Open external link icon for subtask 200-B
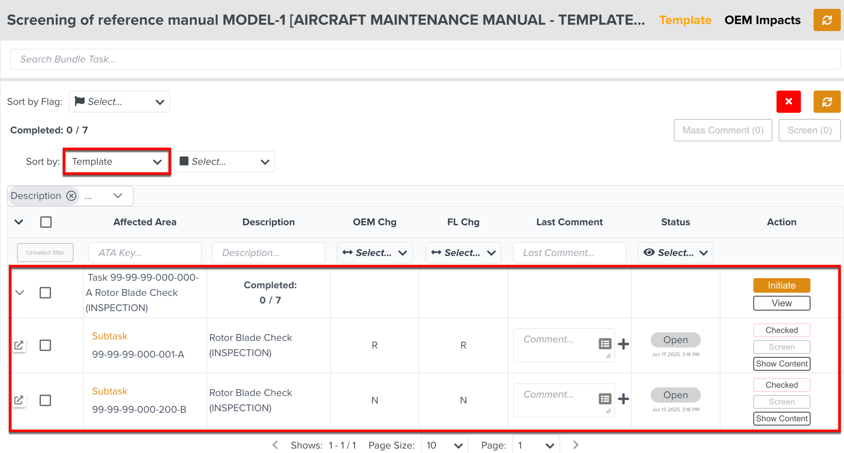 tap(19, 400)
